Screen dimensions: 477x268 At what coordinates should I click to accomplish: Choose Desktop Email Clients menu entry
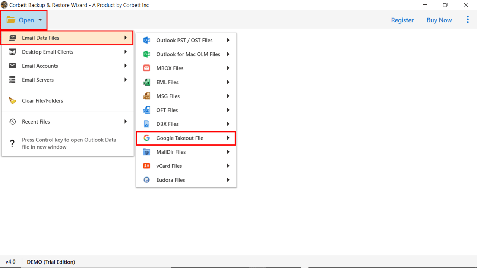68,52
